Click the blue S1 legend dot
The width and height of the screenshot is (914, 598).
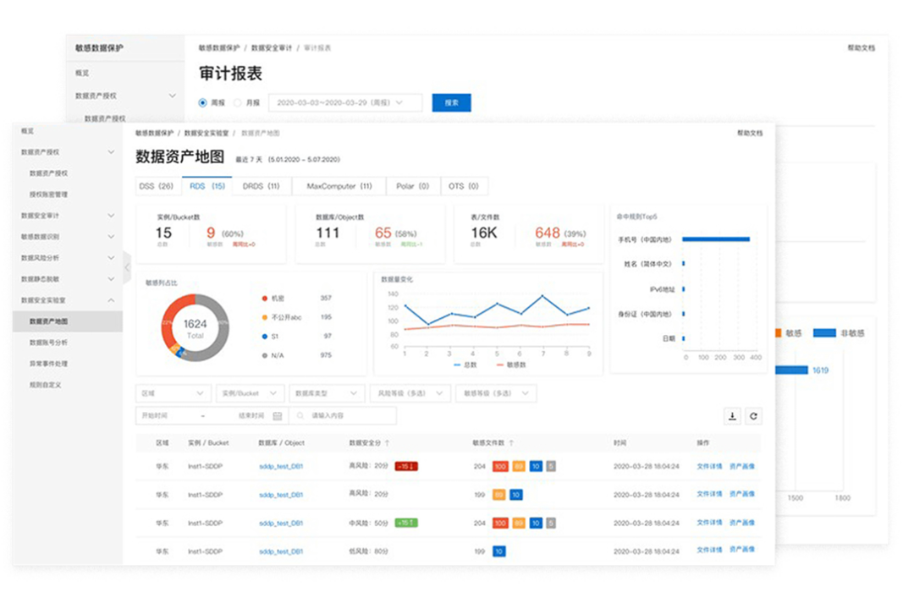pyautogui.click(x=265, y=337)
